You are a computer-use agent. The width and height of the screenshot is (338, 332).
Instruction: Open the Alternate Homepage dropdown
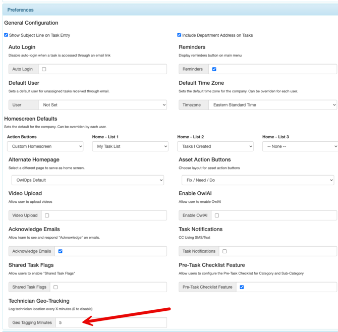pos(88,180)
